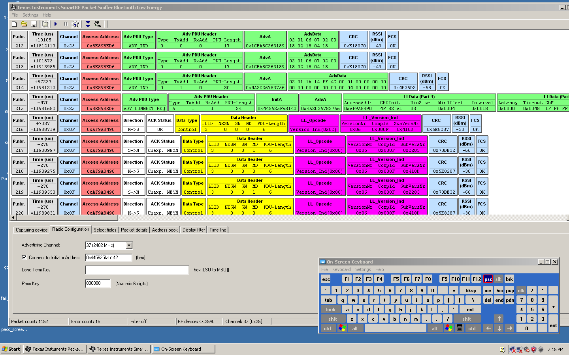Open the Help menu in Packet Sniffer
Image resolution: width=569 pixels, height=355 pixels.
pyautogui.click(x=47, y=15)
